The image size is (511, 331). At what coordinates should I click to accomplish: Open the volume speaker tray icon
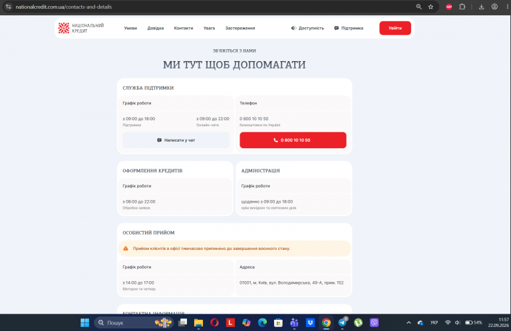(458, 322)
